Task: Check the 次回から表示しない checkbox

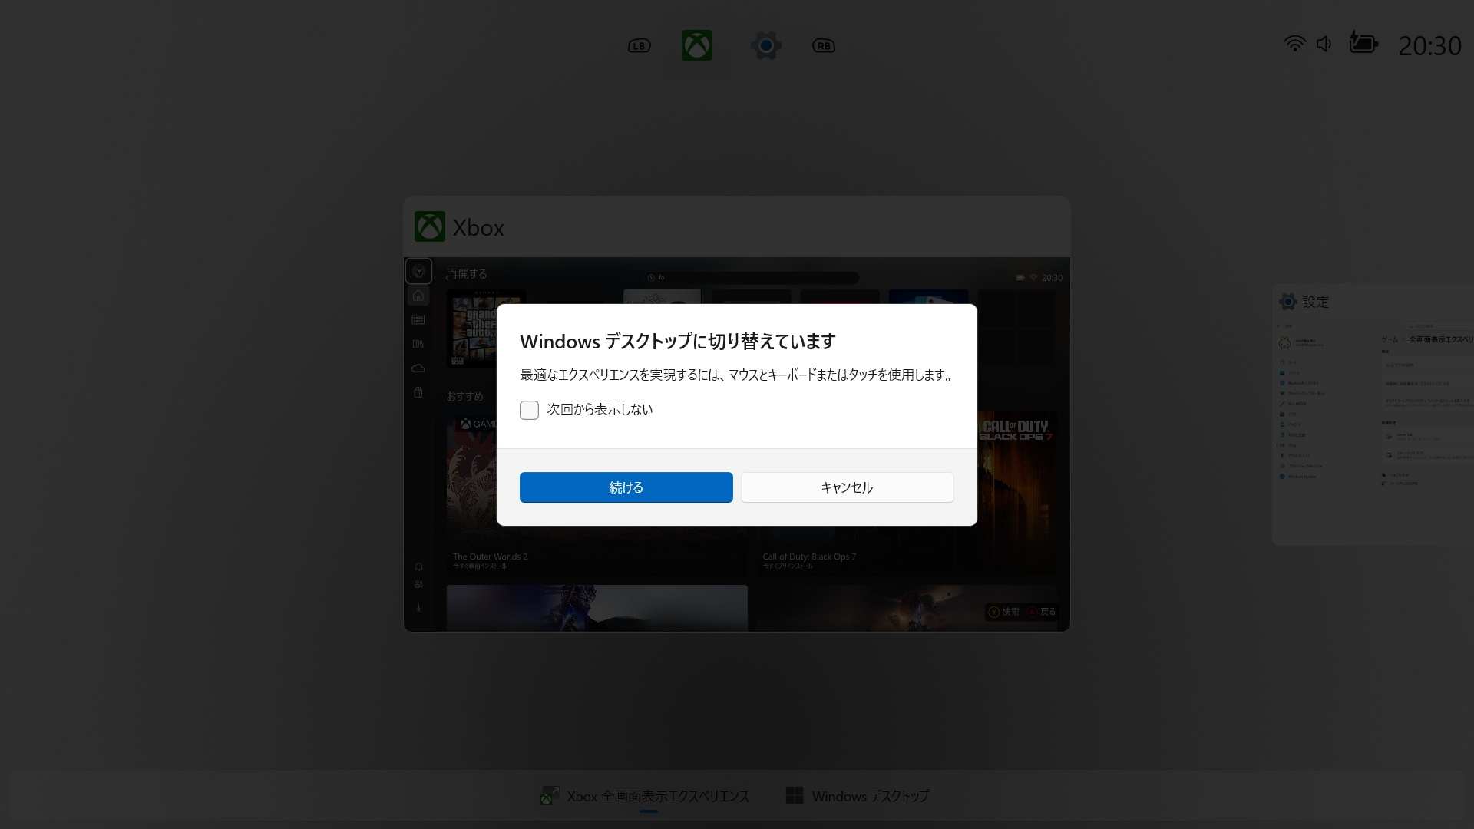Action: coord(529,410)
